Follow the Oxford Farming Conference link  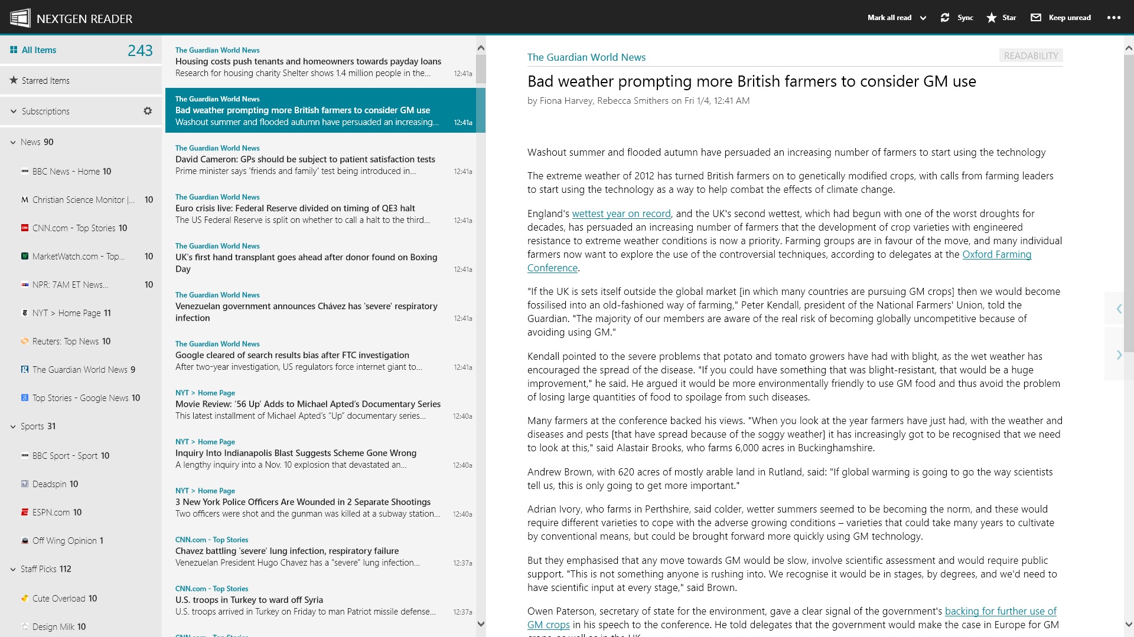[996, 255]
